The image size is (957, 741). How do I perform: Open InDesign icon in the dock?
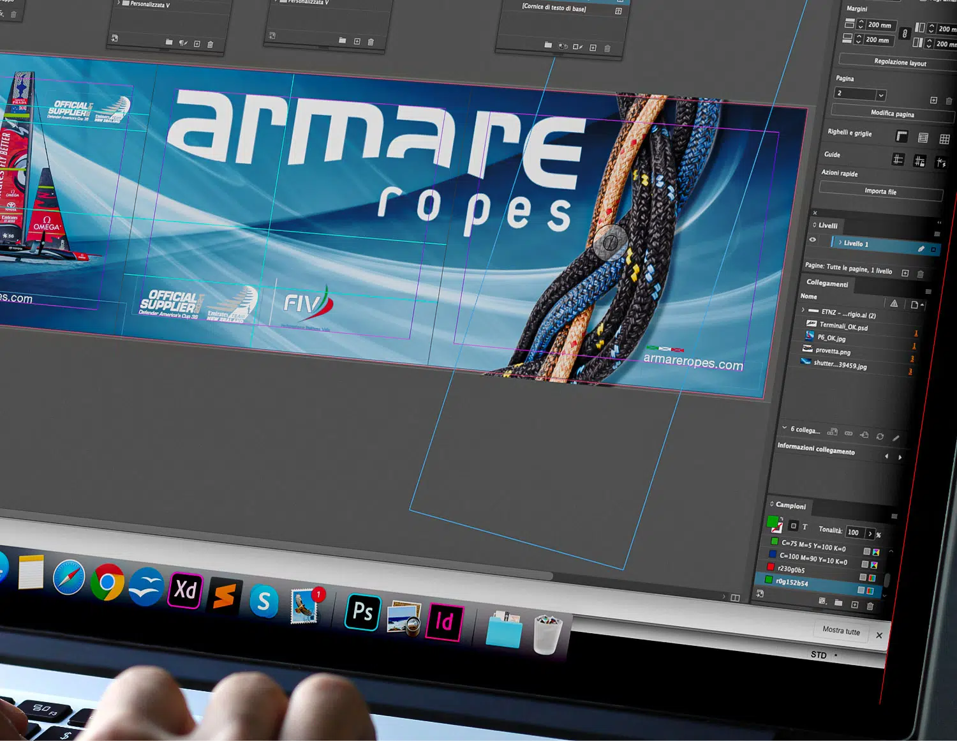click(x=444, y=621)
